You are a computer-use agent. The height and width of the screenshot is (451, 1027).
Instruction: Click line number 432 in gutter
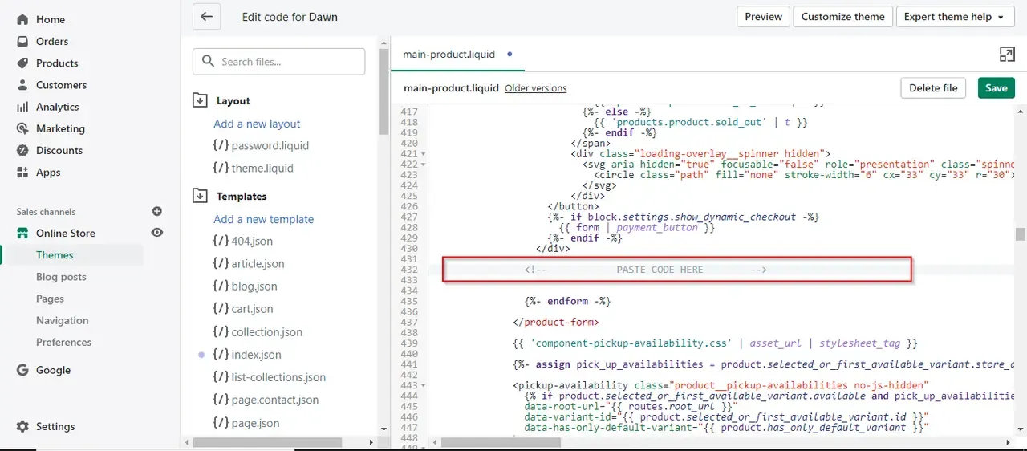tap(408, 270)
